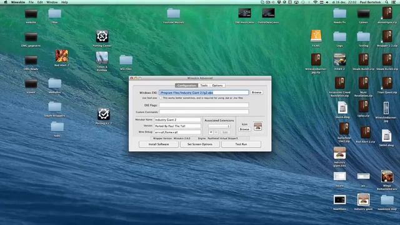The width and height of the screenshot is (400, 225).
Task: Open the Edit menu
Action: pos(40,2)
